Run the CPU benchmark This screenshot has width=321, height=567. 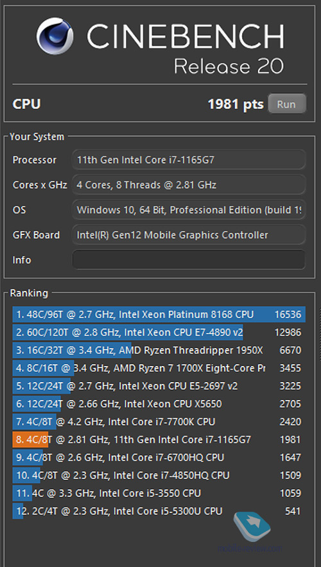(x=287, y=104)
